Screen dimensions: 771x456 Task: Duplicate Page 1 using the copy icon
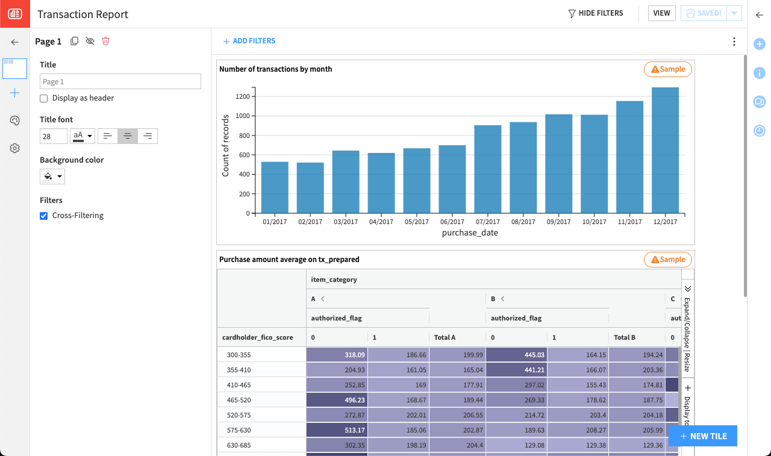tap(74, 41)
